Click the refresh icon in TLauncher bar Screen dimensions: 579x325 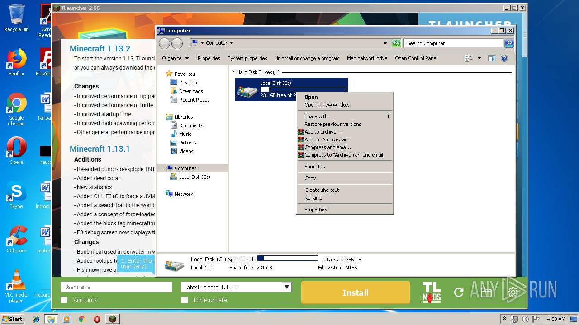point(459,292)
